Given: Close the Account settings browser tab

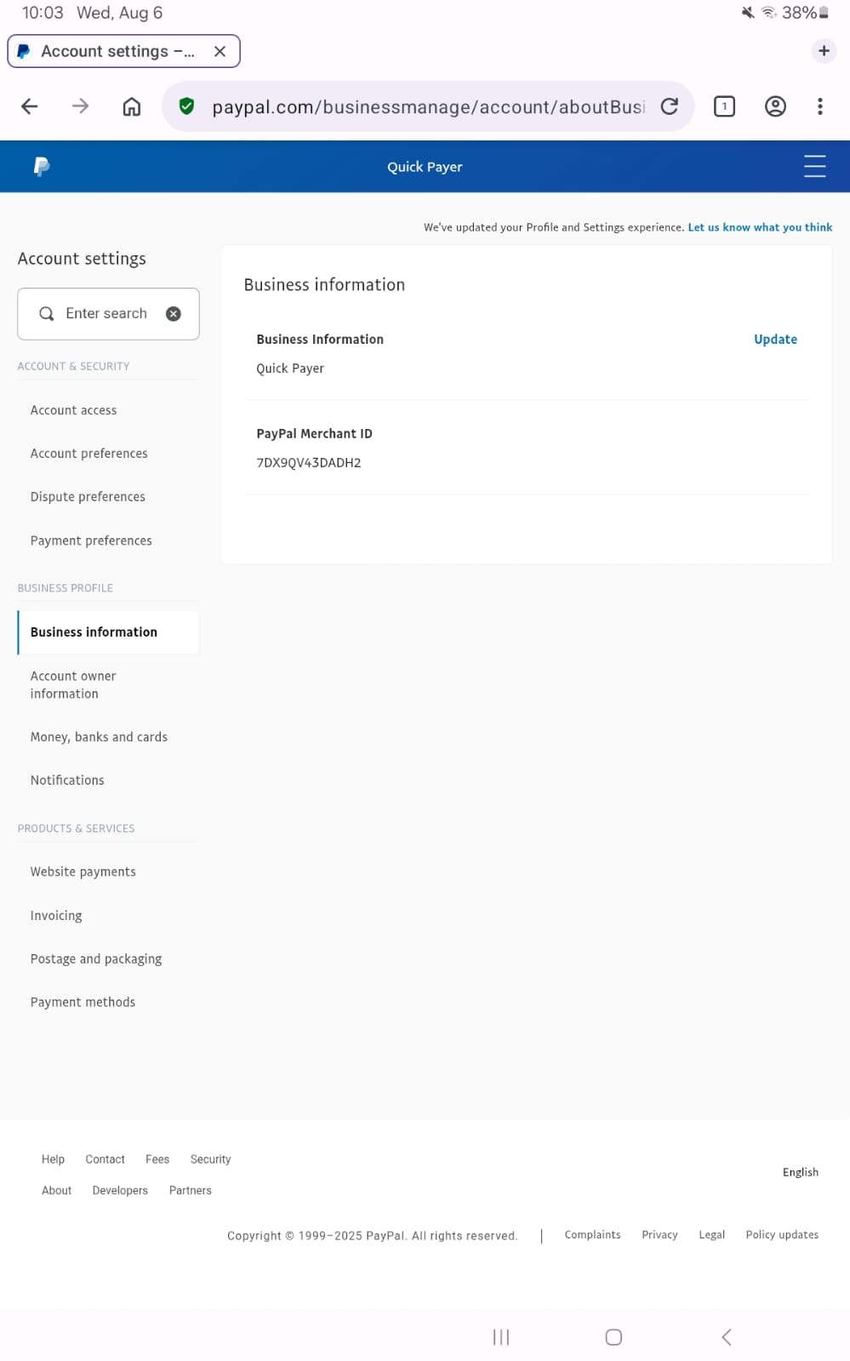Looking at the screenshot, I should pyautogui.click(x=220, y=51).
